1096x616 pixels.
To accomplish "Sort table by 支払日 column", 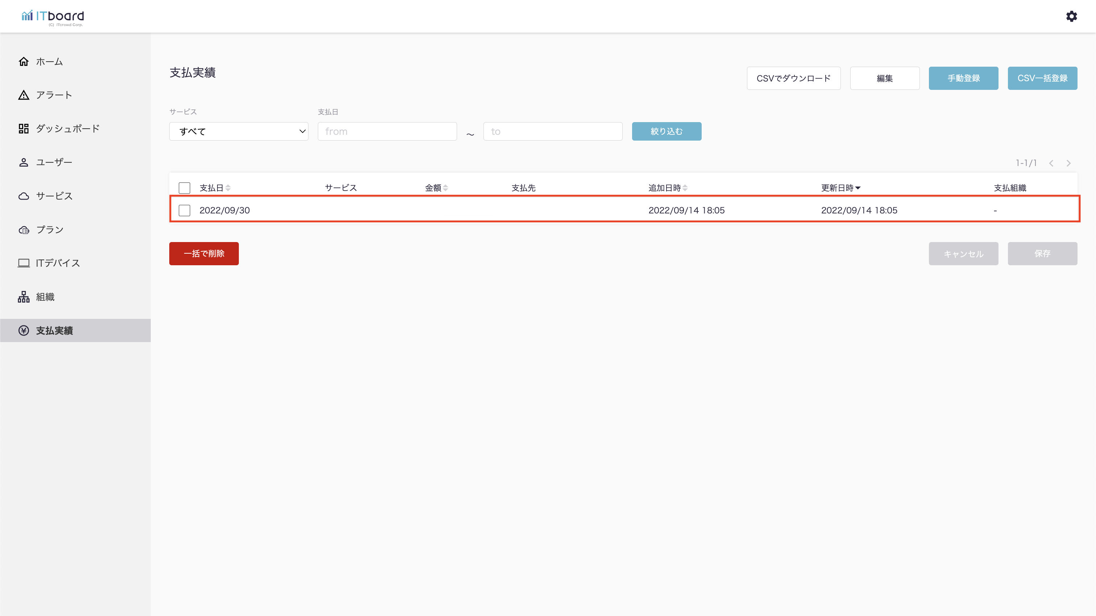I will pos(228,188).
